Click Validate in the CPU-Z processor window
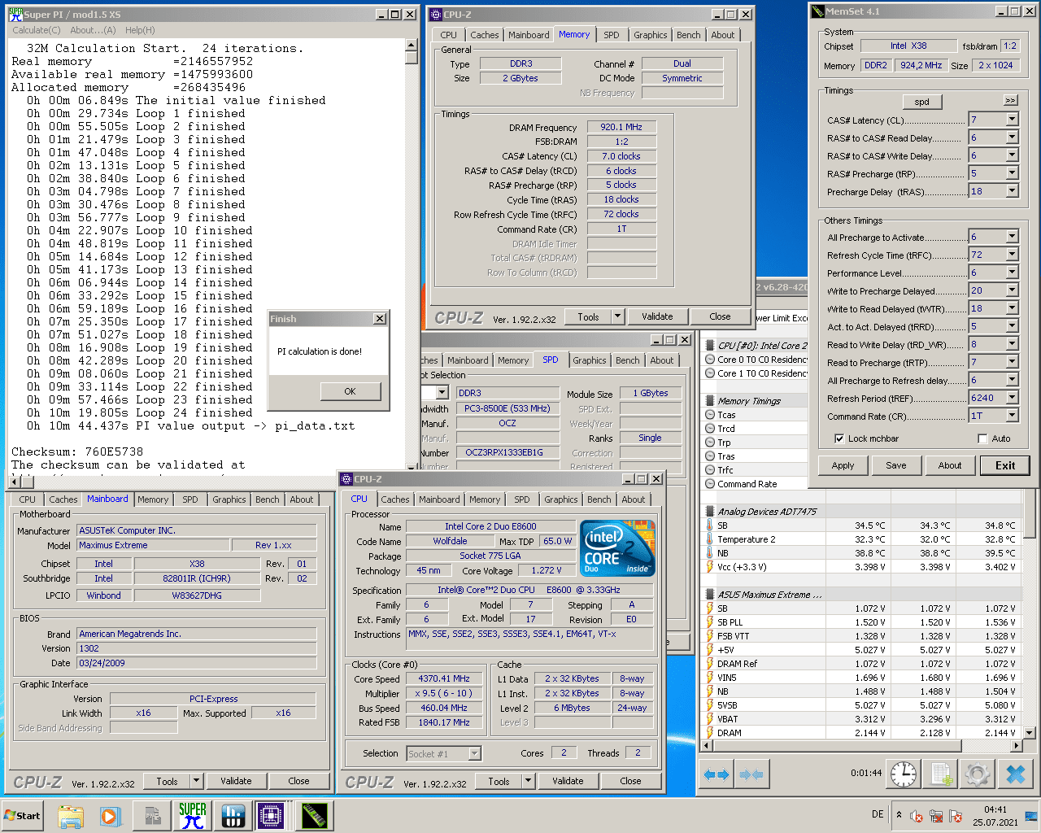Screen dimensions: 1041x833 click(x=568, y=781)
